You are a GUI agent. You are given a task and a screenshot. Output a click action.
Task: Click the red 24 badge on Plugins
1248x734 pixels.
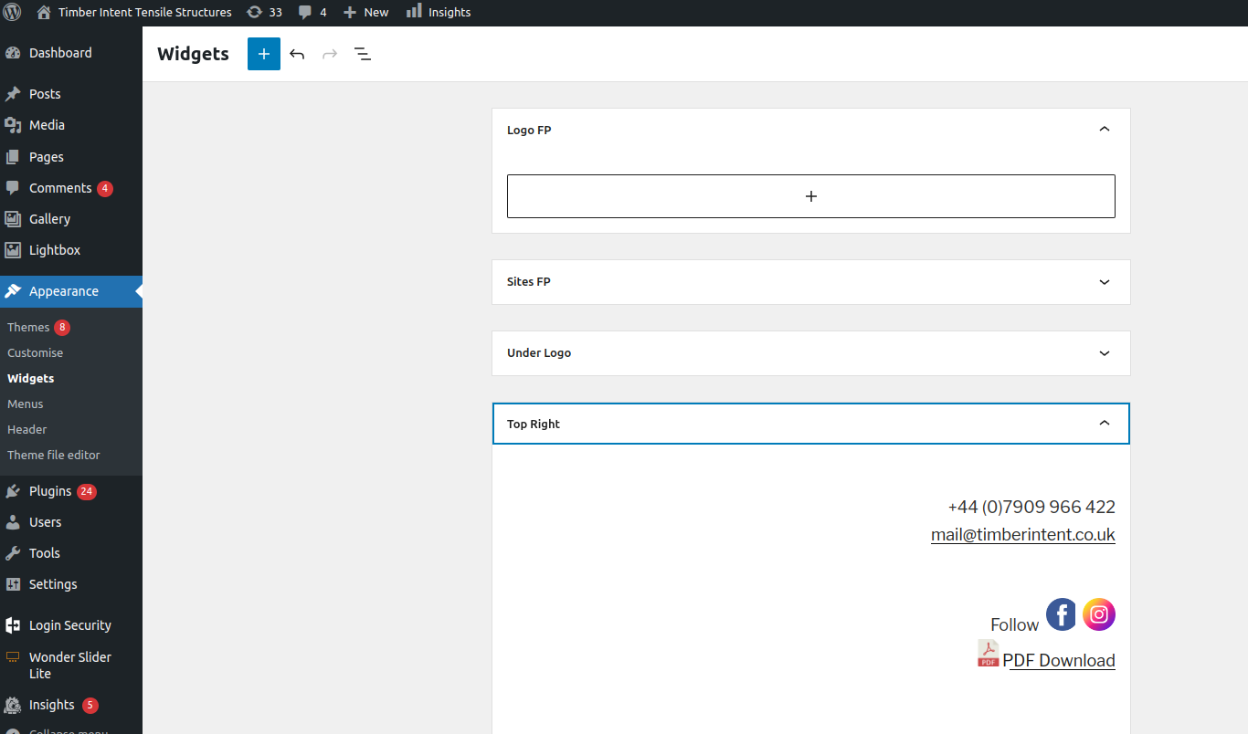coord(87,491)
